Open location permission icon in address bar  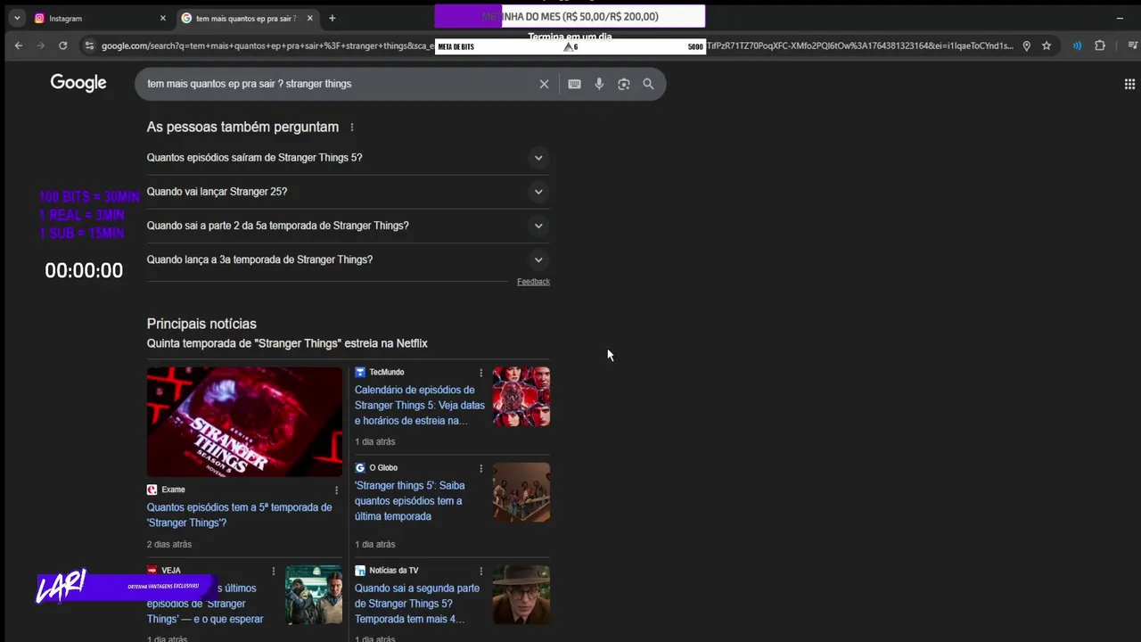pyautogui.click(x=1027, y=45)
